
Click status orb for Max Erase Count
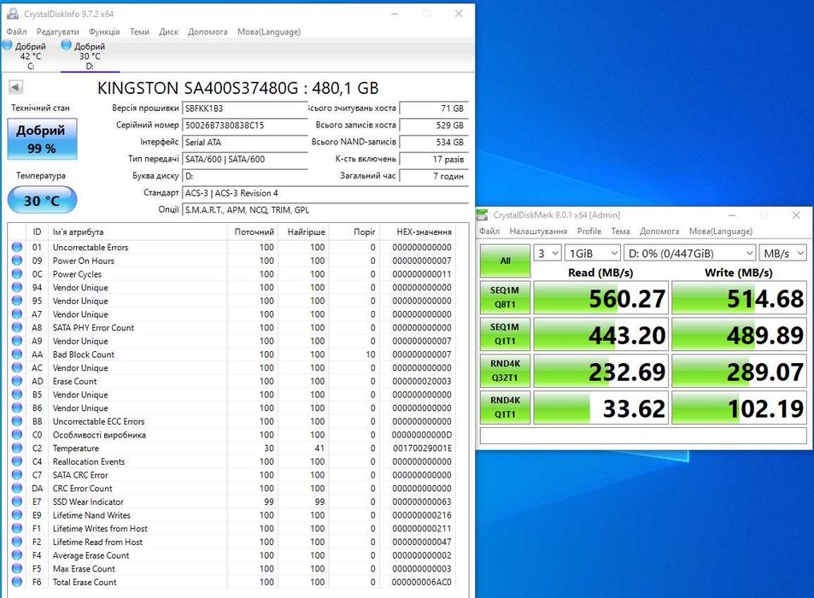[x=17, y=569]
